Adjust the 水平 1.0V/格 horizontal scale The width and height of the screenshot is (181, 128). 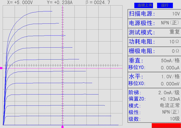coord(154,76)
